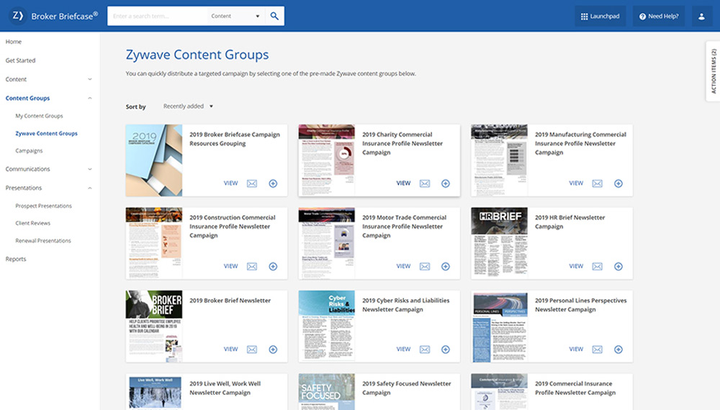Open the Sort by Recently added dropdown

(x=188, y=106)
